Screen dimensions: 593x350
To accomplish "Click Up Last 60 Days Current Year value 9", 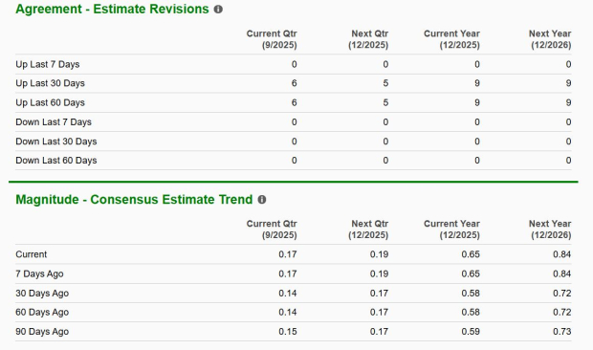I will [x=477, y=103].
